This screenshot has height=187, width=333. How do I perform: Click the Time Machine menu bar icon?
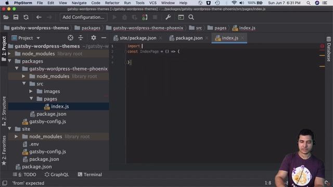pyautogui.click(x=217, y=3)
